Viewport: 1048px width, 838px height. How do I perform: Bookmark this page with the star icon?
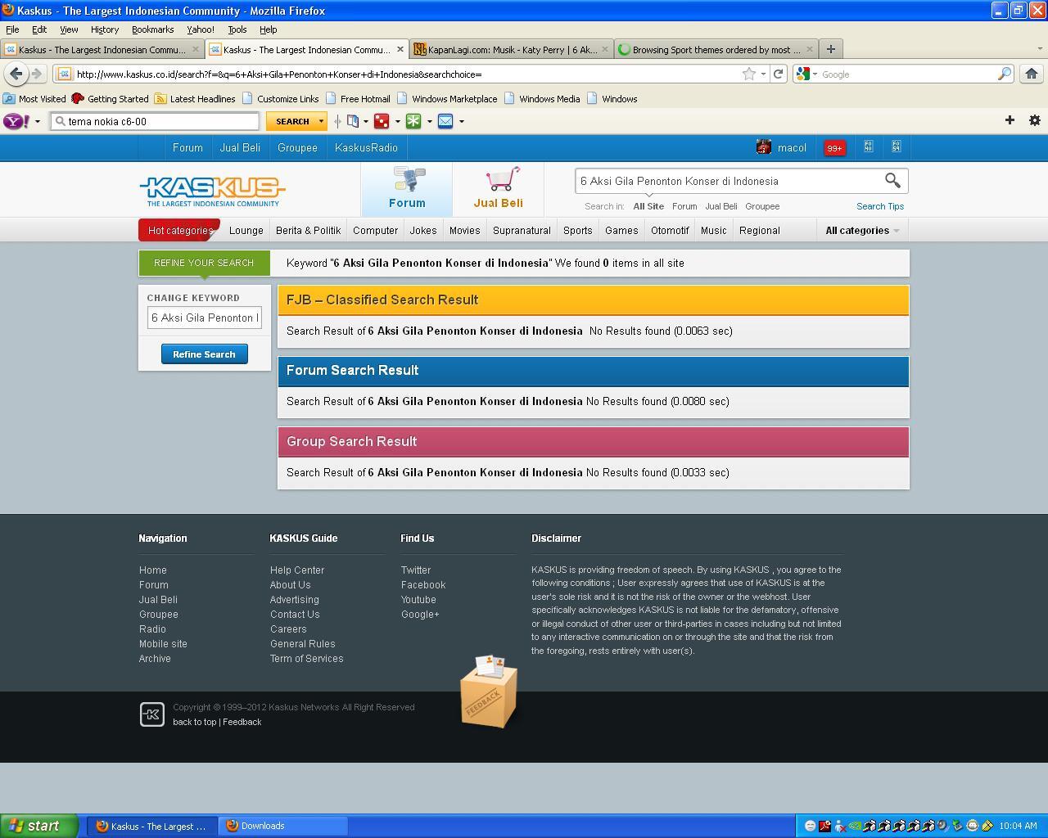[748, 74]
